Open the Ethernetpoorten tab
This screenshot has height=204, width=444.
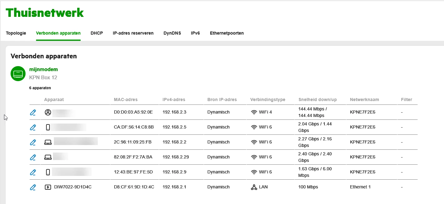[x=227, y=33]
